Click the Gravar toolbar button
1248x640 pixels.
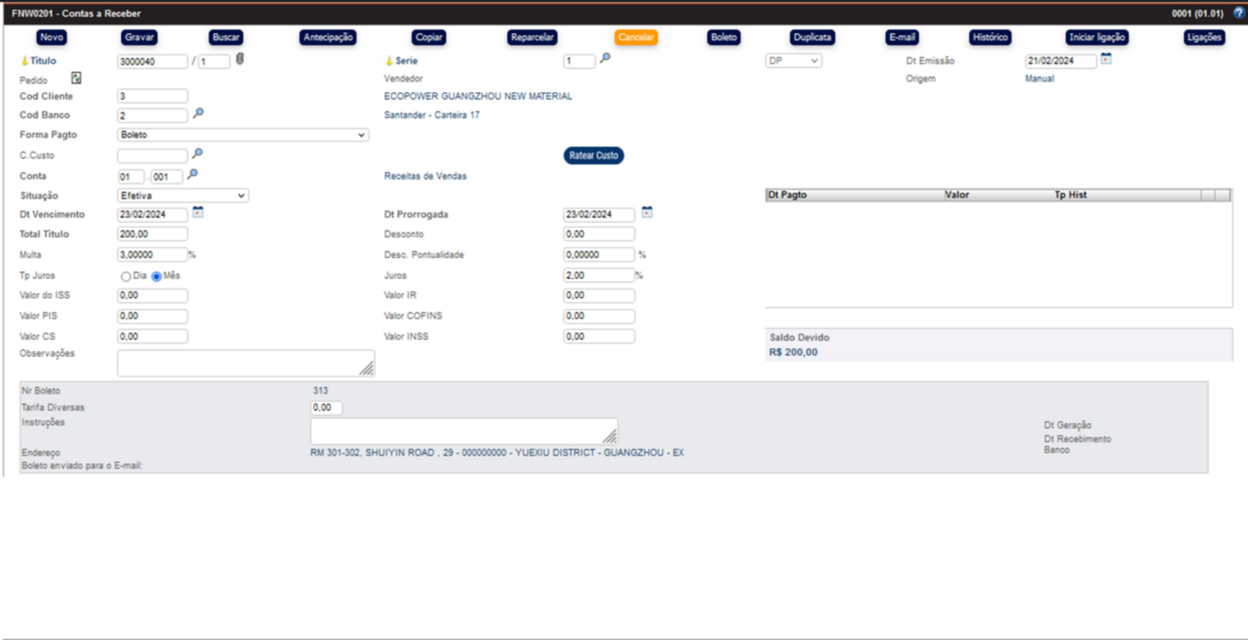coord(139,38)
